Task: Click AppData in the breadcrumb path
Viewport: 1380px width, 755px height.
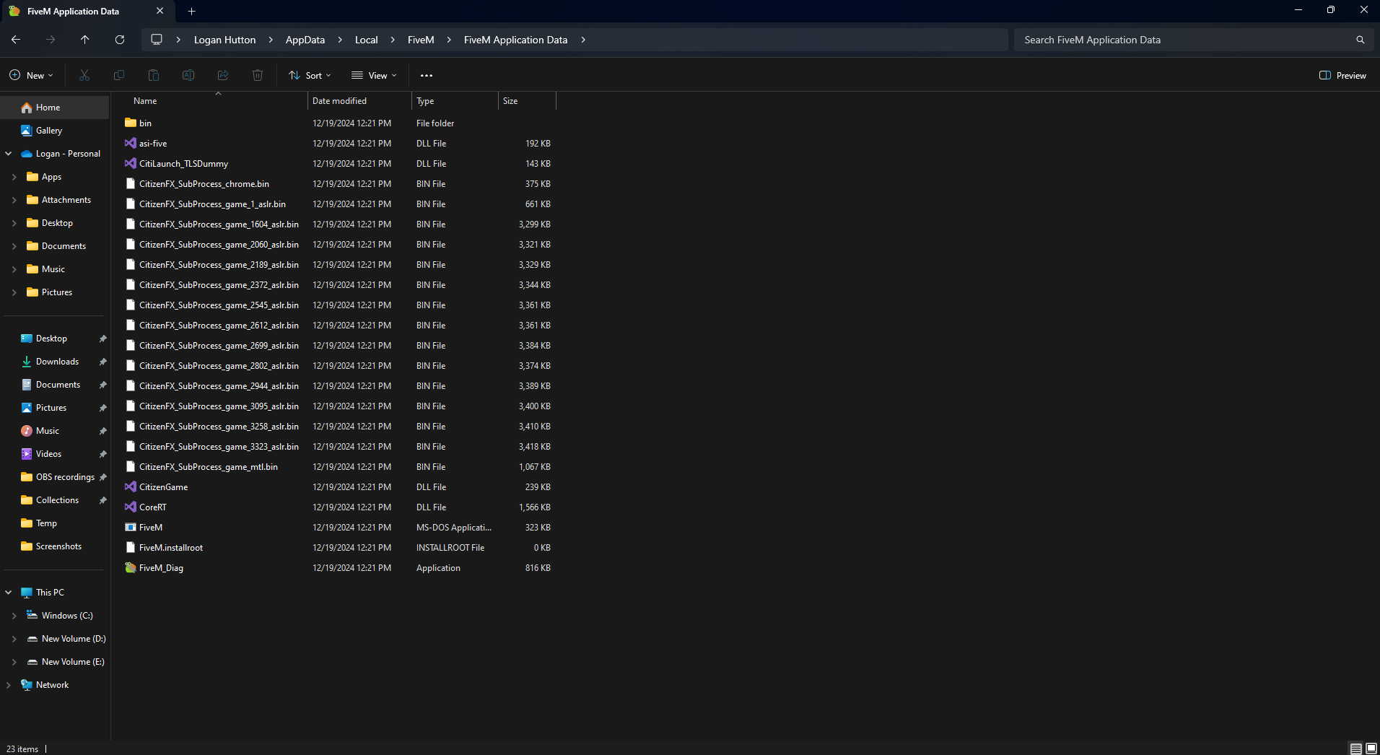Action: [x=305, y=40]
